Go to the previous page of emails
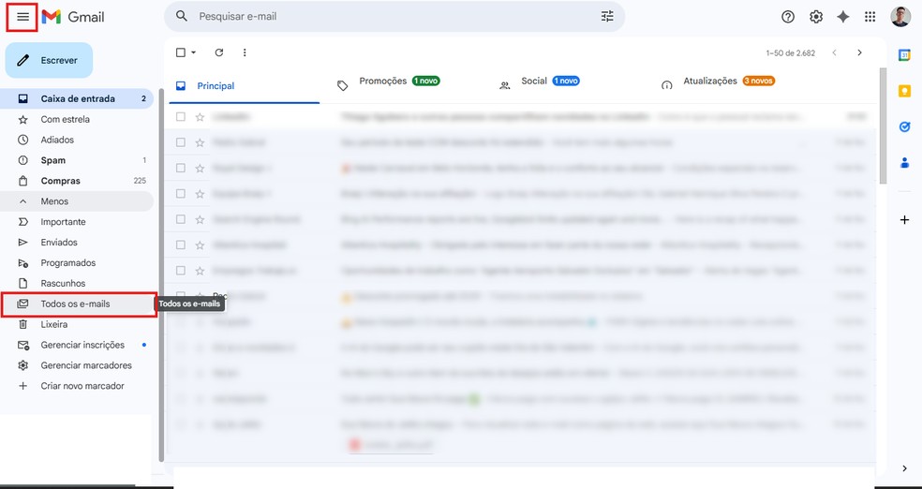The height and width of the screenshot is (489, 922). point(834,52)
